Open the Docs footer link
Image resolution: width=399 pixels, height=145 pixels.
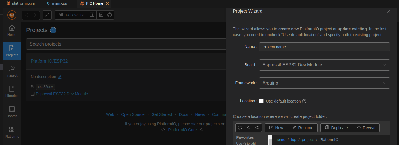click(x=184, y=114)
